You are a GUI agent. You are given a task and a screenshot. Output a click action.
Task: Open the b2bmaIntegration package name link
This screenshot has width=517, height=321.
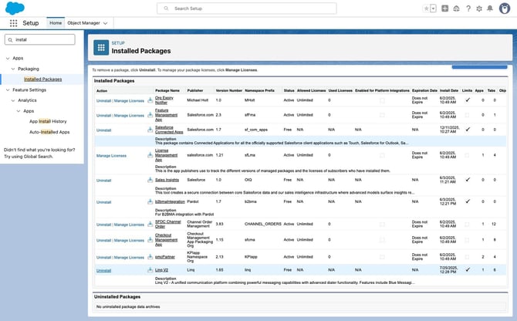click(x=170, y=201)
